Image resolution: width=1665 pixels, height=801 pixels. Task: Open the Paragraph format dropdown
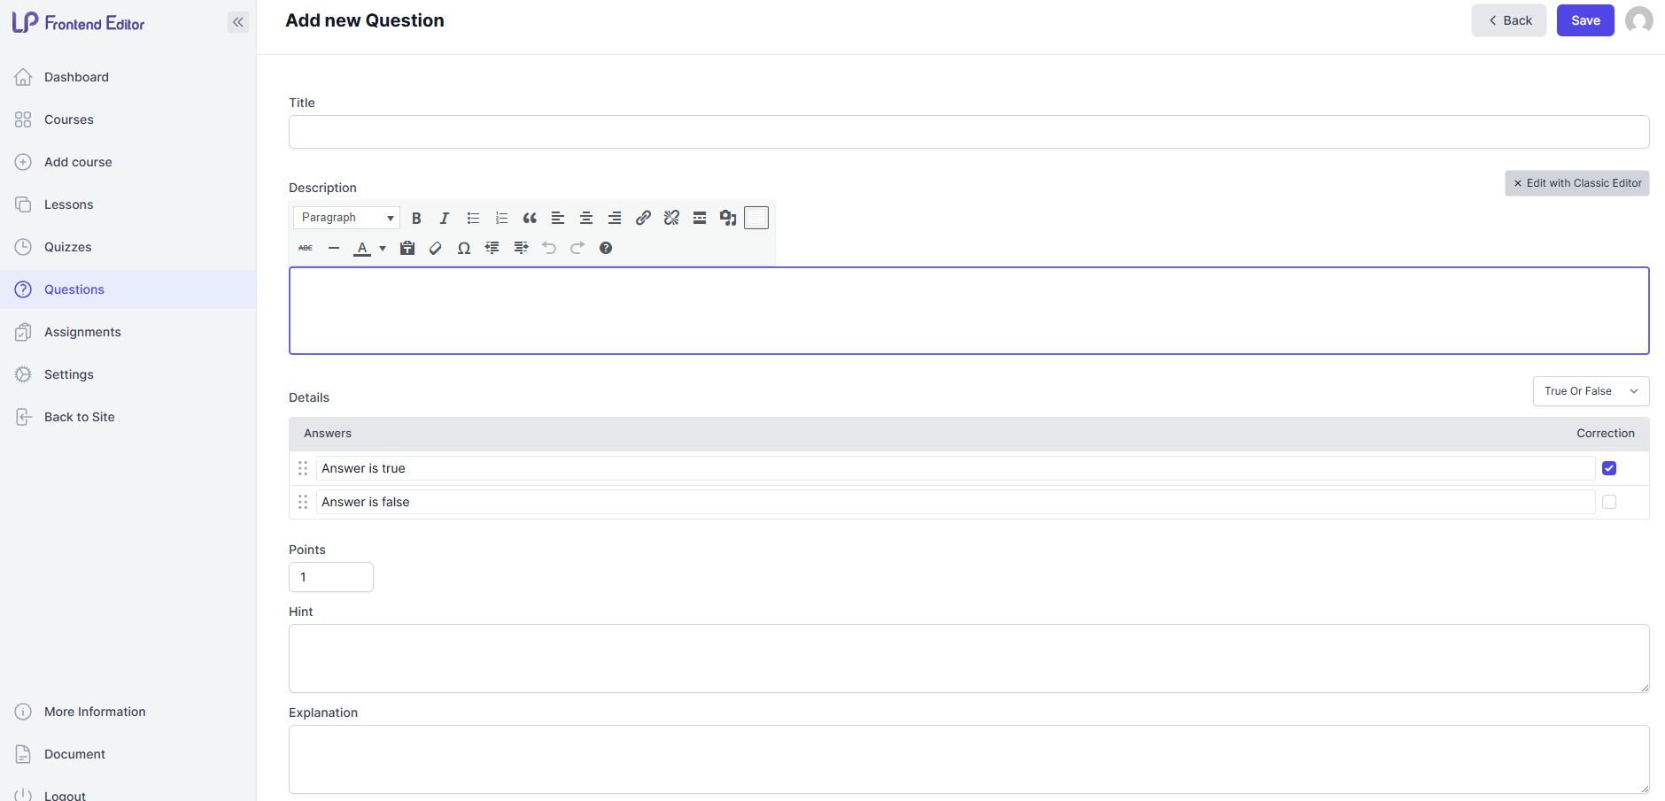coord(347,218)
